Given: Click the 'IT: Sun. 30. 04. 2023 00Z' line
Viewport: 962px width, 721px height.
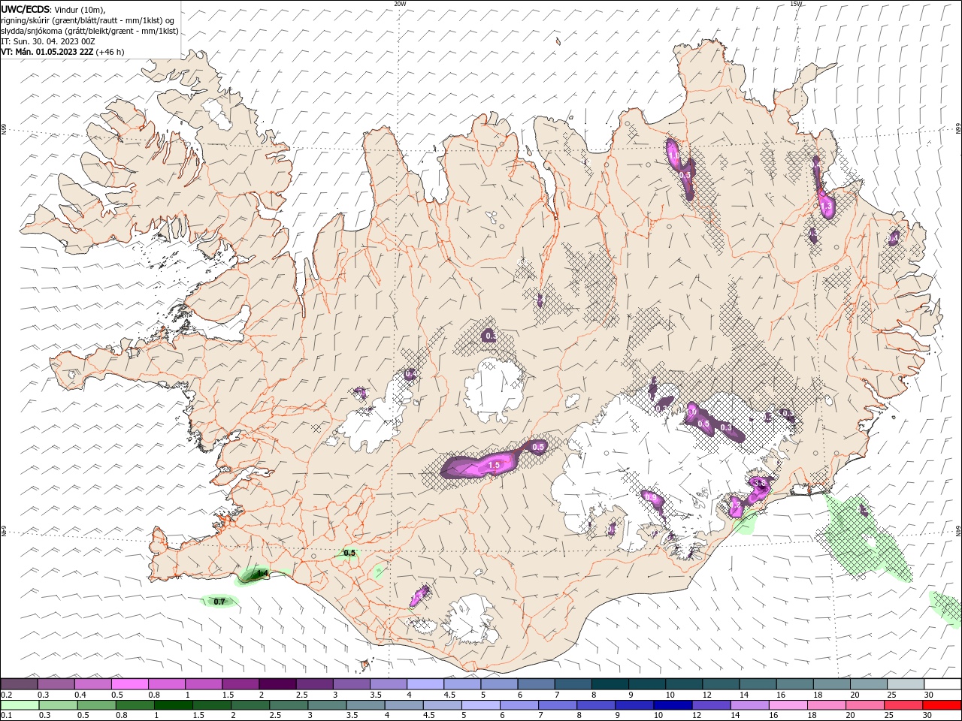Looking at the screenshot, I should (47, 41).
